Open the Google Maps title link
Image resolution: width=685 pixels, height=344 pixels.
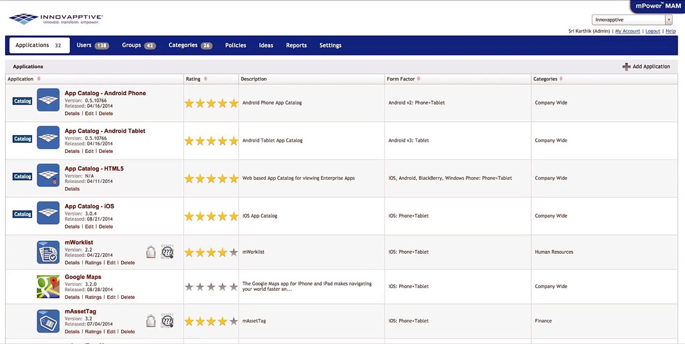(x=83, y=277)
